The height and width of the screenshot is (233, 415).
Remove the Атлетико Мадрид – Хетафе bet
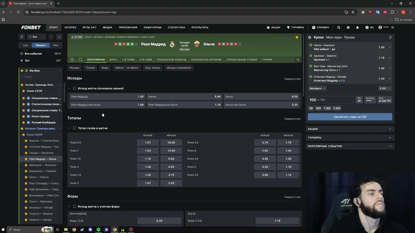coord(390,79)
